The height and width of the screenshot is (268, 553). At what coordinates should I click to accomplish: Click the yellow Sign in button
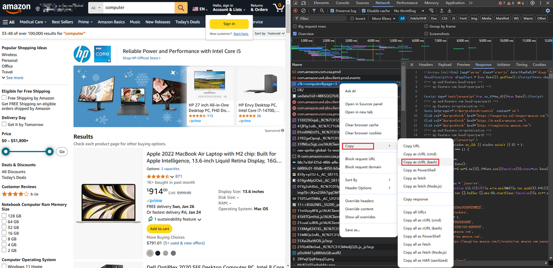click(x=229, y=24)
